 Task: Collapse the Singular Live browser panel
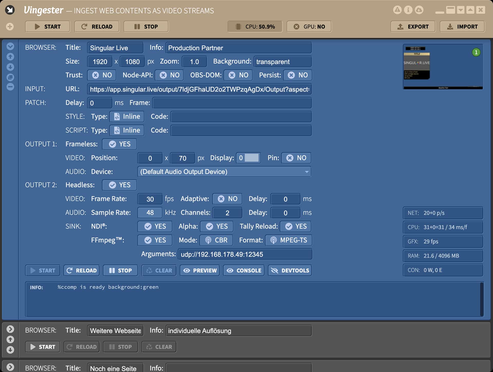tap(10, 46)
